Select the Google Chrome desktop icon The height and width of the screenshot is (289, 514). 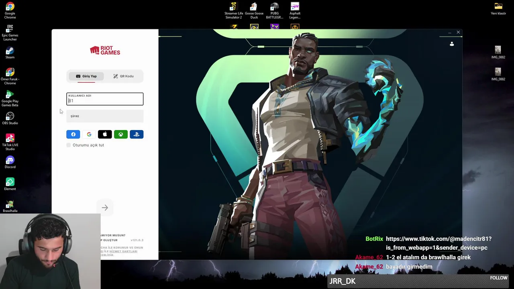pos(10,11)
